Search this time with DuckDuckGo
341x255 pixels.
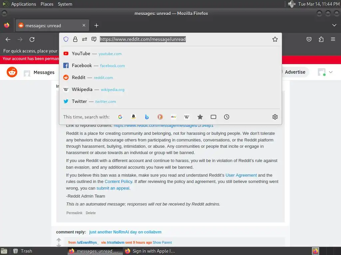coord(160,117)
